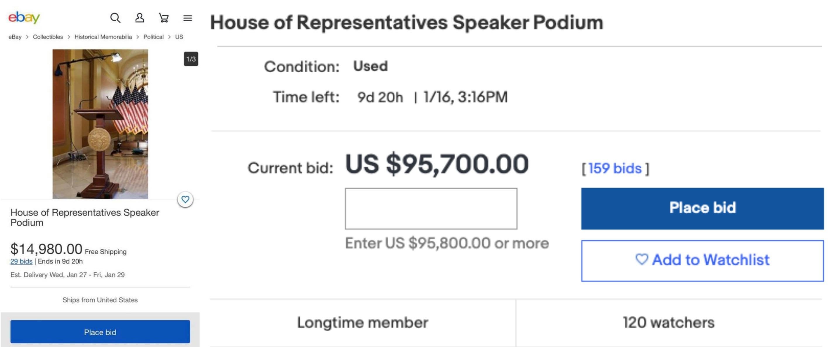Open the shopping cart icon

click(164, 18)
